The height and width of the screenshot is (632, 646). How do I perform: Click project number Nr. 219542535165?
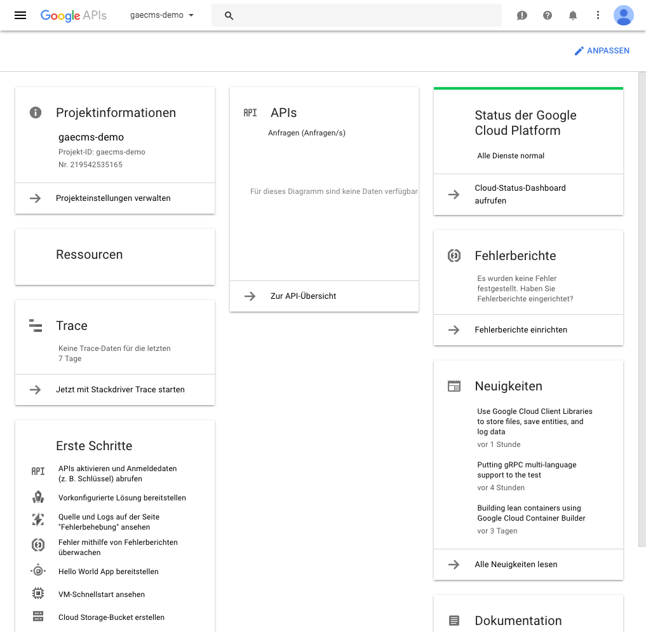click(x=90, y=165)
